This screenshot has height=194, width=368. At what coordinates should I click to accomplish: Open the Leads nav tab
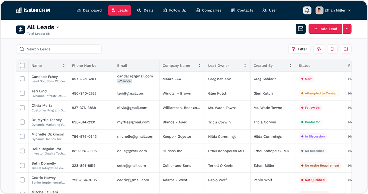(119, 10)
